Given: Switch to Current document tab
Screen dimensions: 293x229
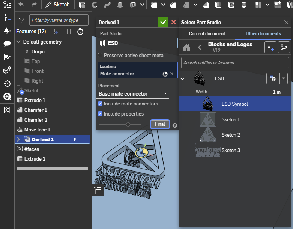Looking at the screenshot, I should click(207, 34).
